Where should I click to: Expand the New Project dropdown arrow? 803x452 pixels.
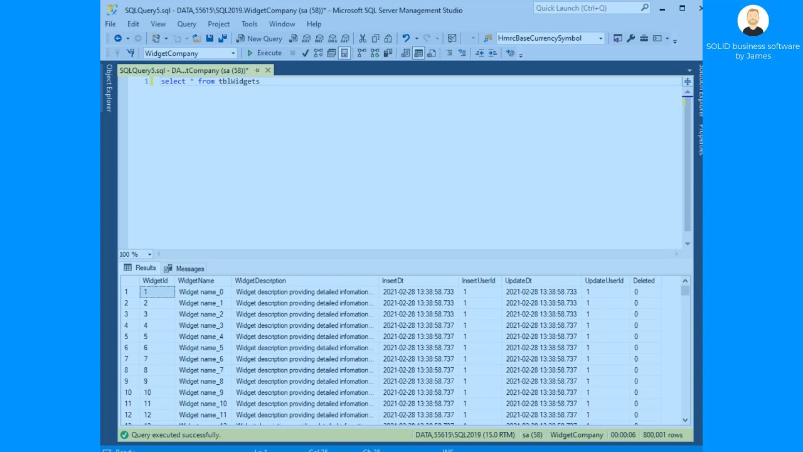point(166,38)
